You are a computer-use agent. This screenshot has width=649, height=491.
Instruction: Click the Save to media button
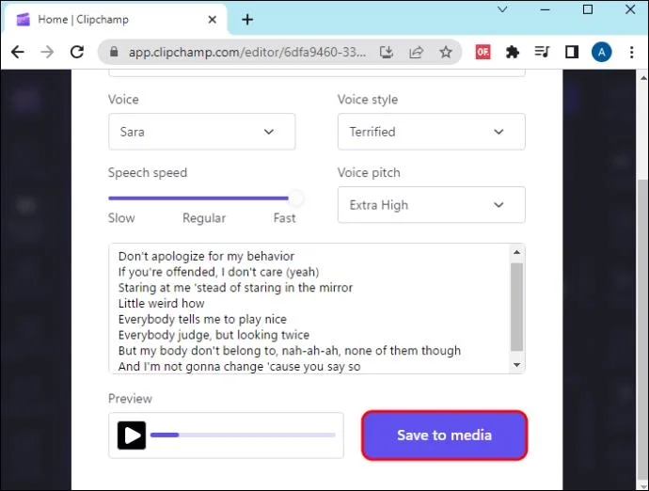coord(444,435)
